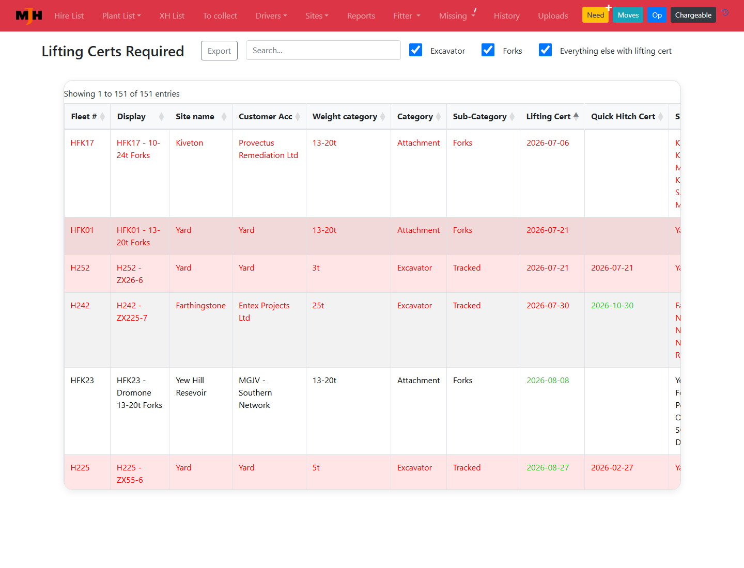Sort by Lifting Cert column arrows
744x568 pixels.
(576, 117)
